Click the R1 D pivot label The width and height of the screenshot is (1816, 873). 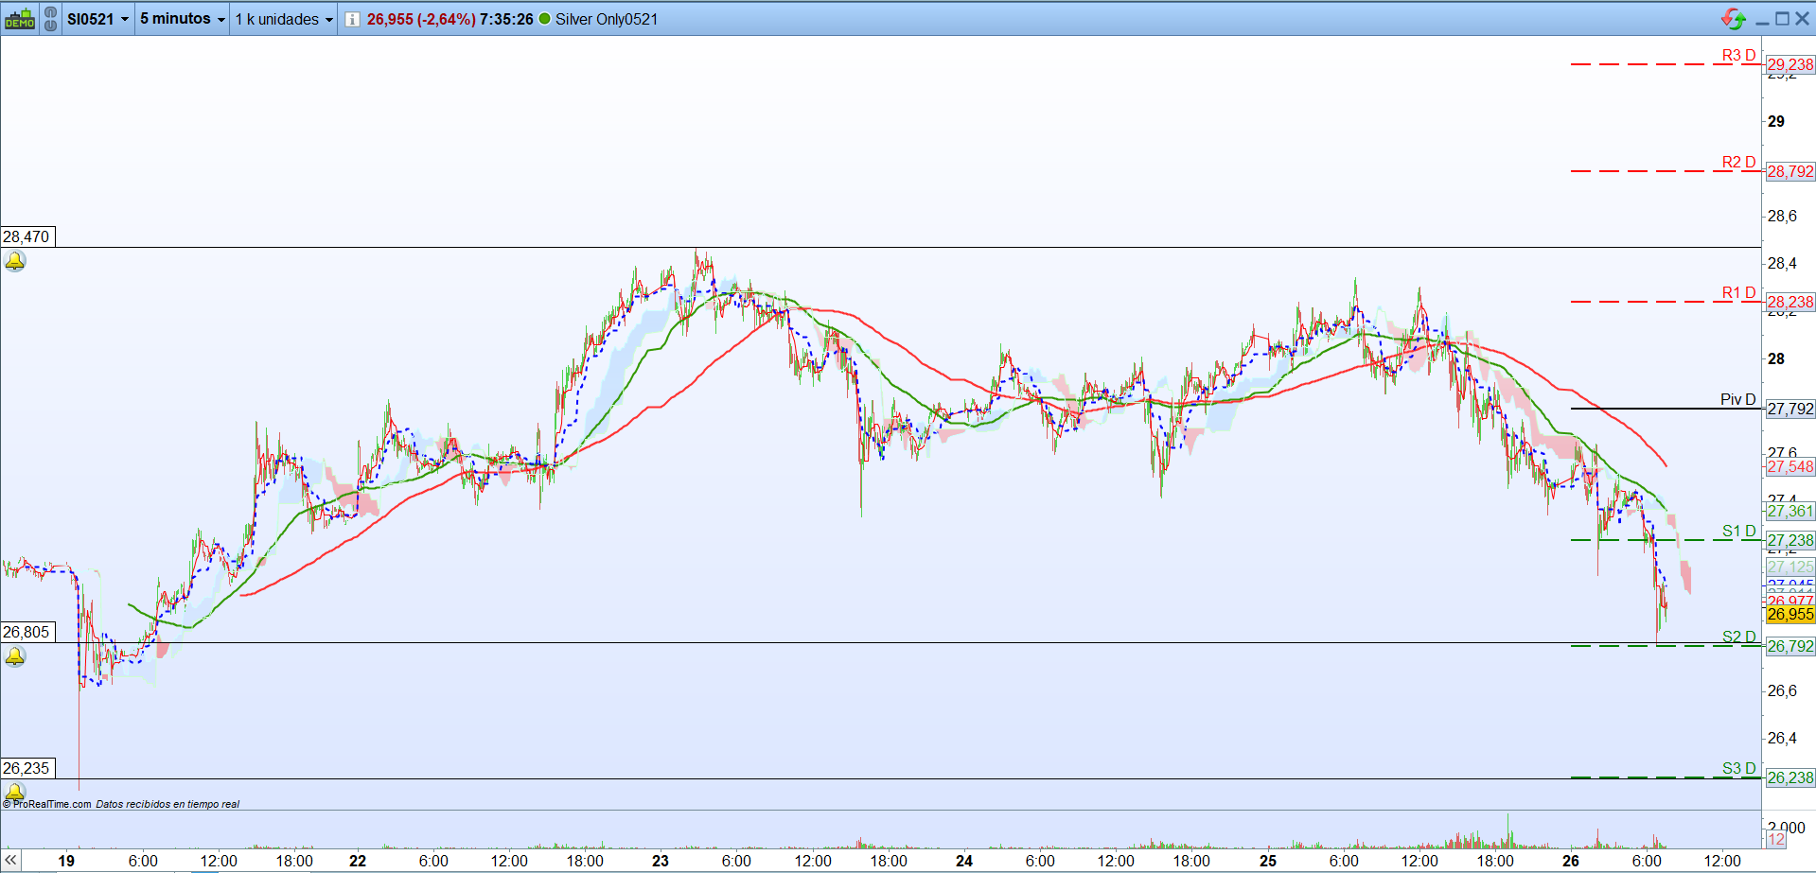pos(1738,292)
